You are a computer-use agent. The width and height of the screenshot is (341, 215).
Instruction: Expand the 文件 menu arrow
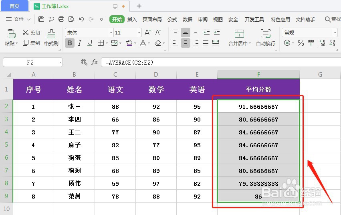[29, 19]
